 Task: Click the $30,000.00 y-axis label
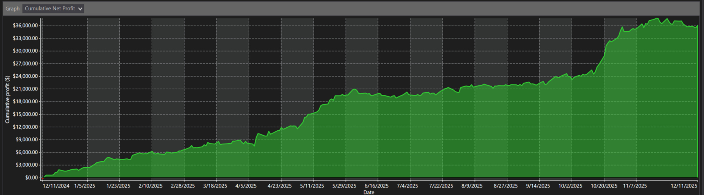click(x=25, y=51)
